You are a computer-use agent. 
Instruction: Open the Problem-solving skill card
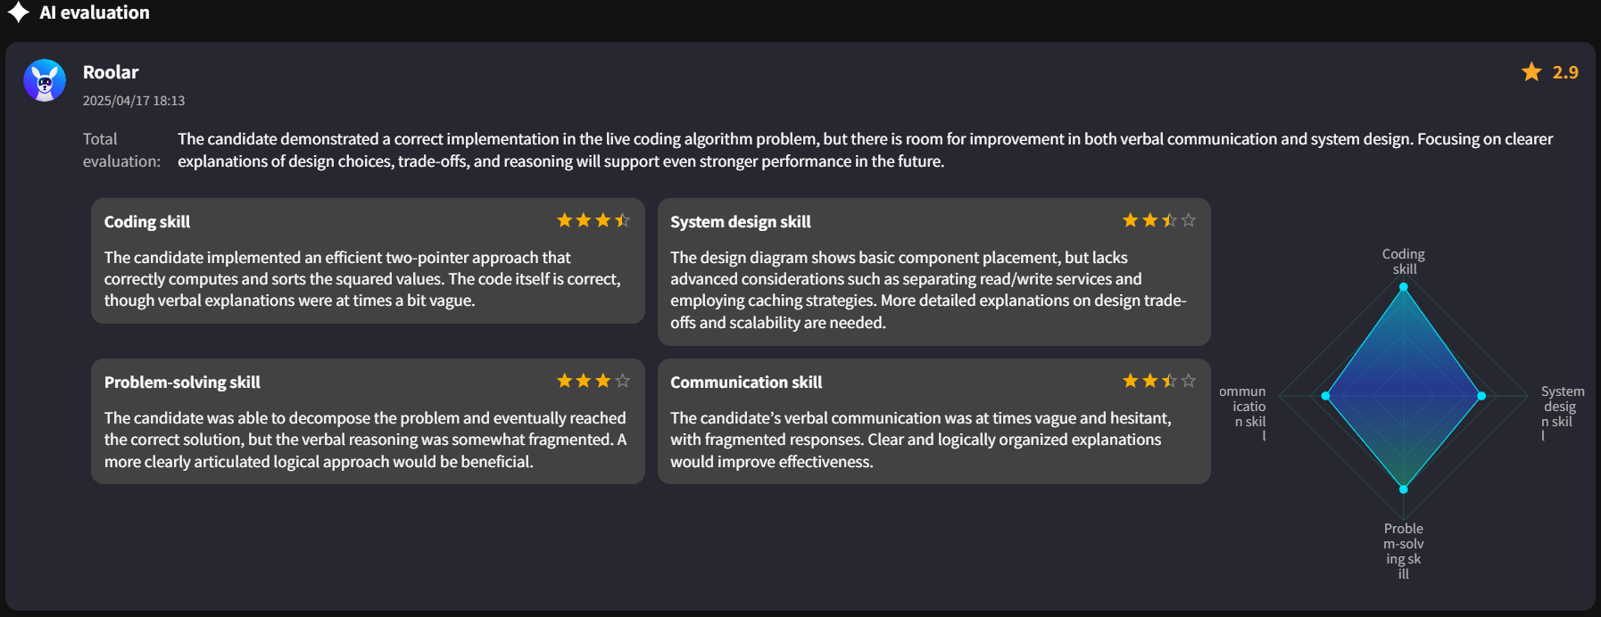tap(368, 421)
